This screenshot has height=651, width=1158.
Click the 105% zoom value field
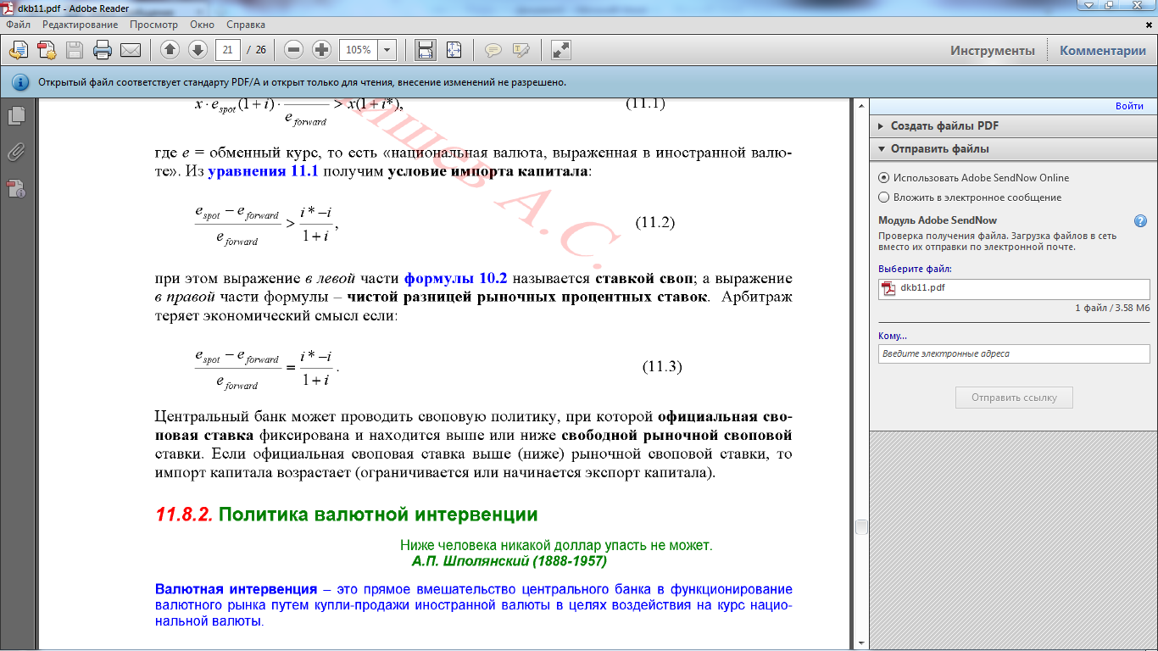click(x=359, y=50)
